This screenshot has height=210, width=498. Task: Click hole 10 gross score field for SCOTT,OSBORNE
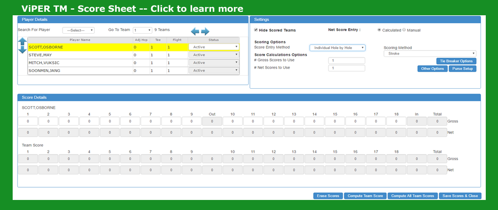click(x=232, y=121)
